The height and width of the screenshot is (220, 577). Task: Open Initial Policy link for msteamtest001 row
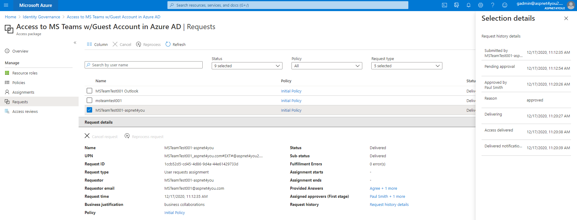[x=291, y=101]
